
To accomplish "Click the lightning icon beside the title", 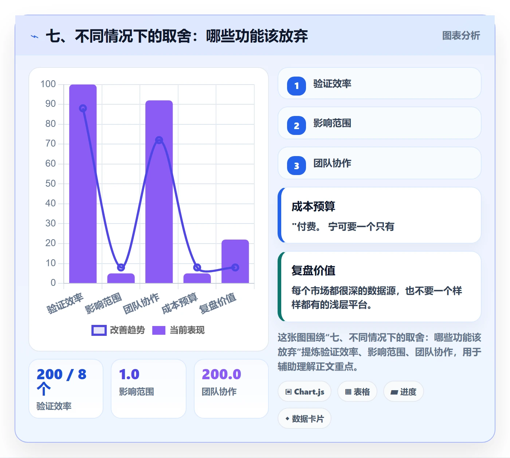I will (35, 36).
